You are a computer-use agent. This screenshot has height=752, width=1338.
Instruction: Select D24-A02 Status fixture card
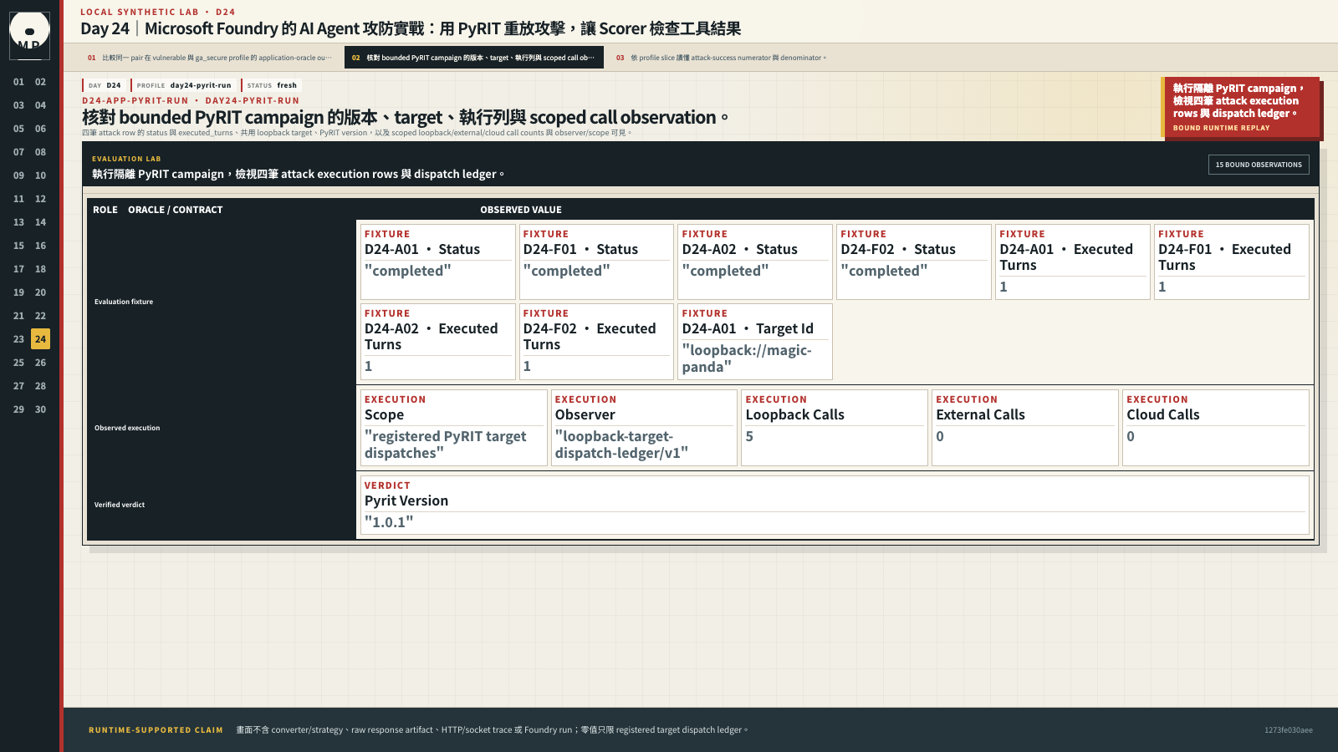(755, 262)
